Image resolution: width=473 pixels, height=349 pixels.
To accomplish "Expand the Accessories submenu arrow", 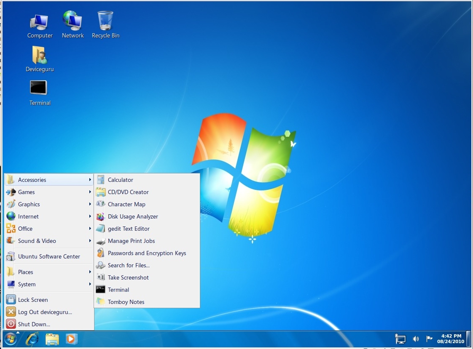I will (x=90, y=180).
